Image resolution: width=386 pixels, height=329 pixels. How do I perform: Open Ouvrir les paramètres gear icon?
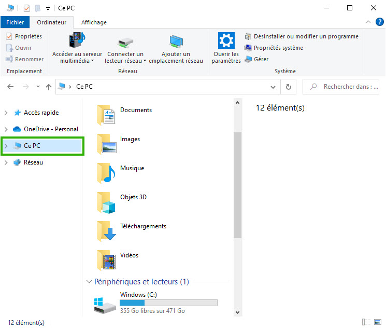click(226, 40)
